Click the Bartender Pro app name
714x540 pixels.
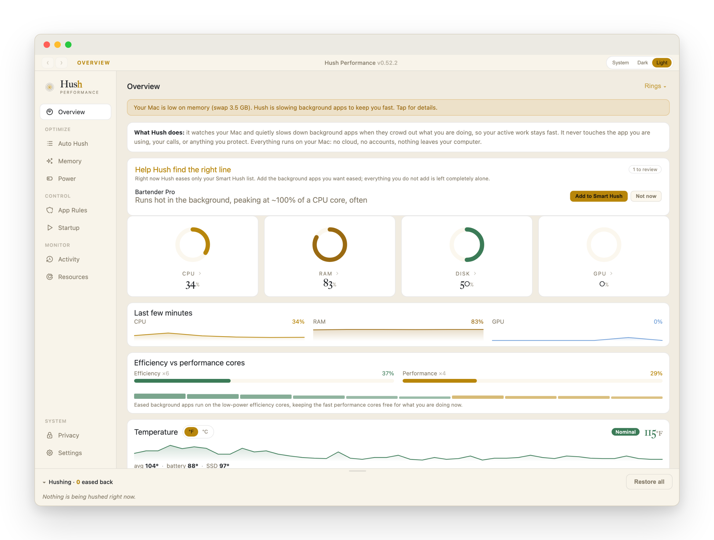[x=155, y=192]
